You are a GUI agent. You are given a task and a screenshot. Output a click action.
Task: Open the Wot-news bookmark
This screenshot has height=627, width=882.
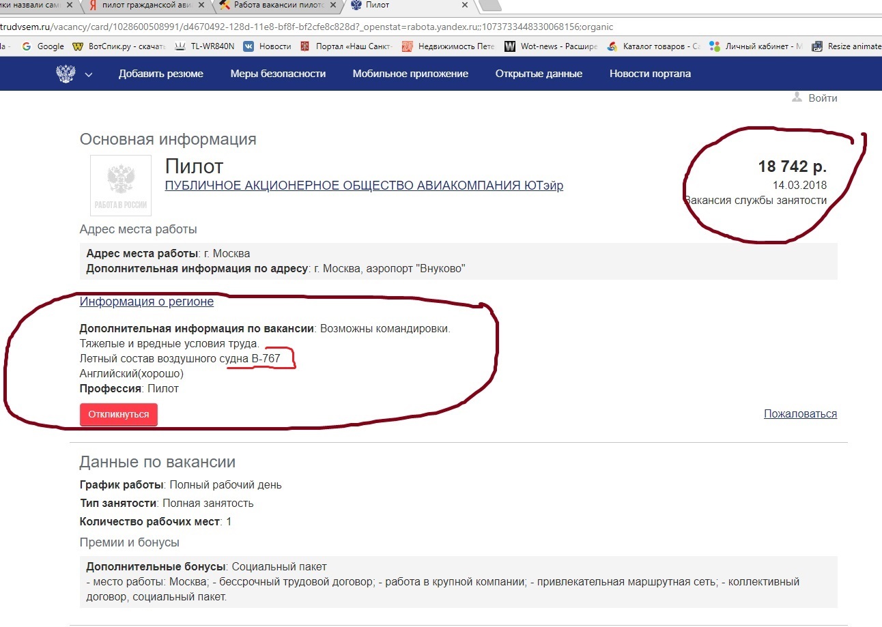point(551,46)
